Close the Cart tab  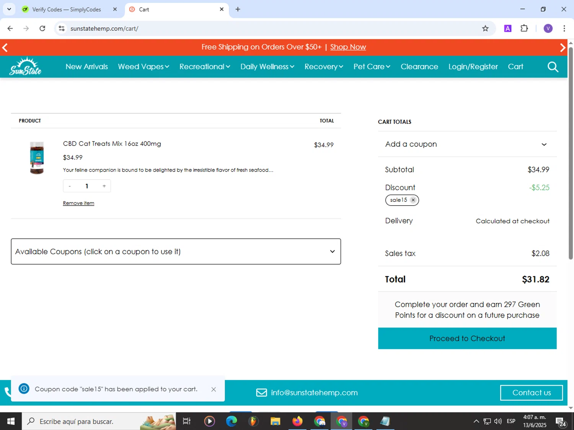click(222, 9)
